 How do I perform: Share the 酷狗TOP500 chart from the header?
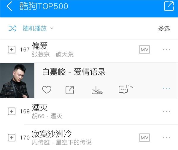tap(169, 6)
